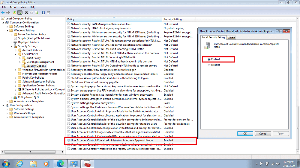Click the Policy-based QoS chart icon

click(15, 97)
